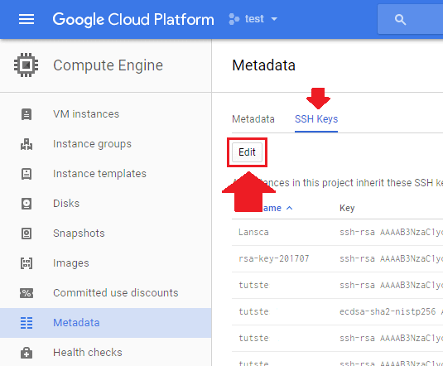
Task: Click inside the top search field
Action: (x=410, y=20)
